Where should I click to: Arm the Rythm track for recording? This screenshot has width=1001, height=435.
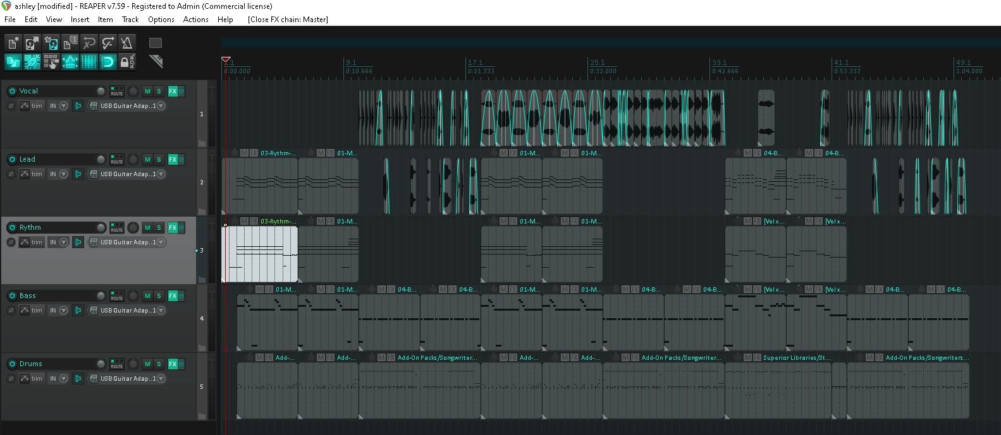coord(11,227)
